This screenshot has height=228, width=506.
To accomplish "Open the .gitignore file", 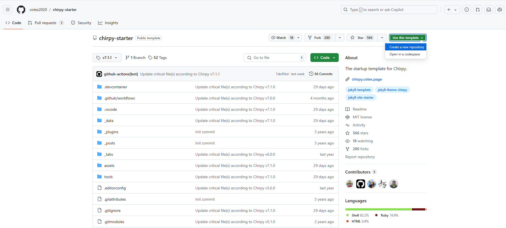I will pyautogui.click(x=112, y=210).
